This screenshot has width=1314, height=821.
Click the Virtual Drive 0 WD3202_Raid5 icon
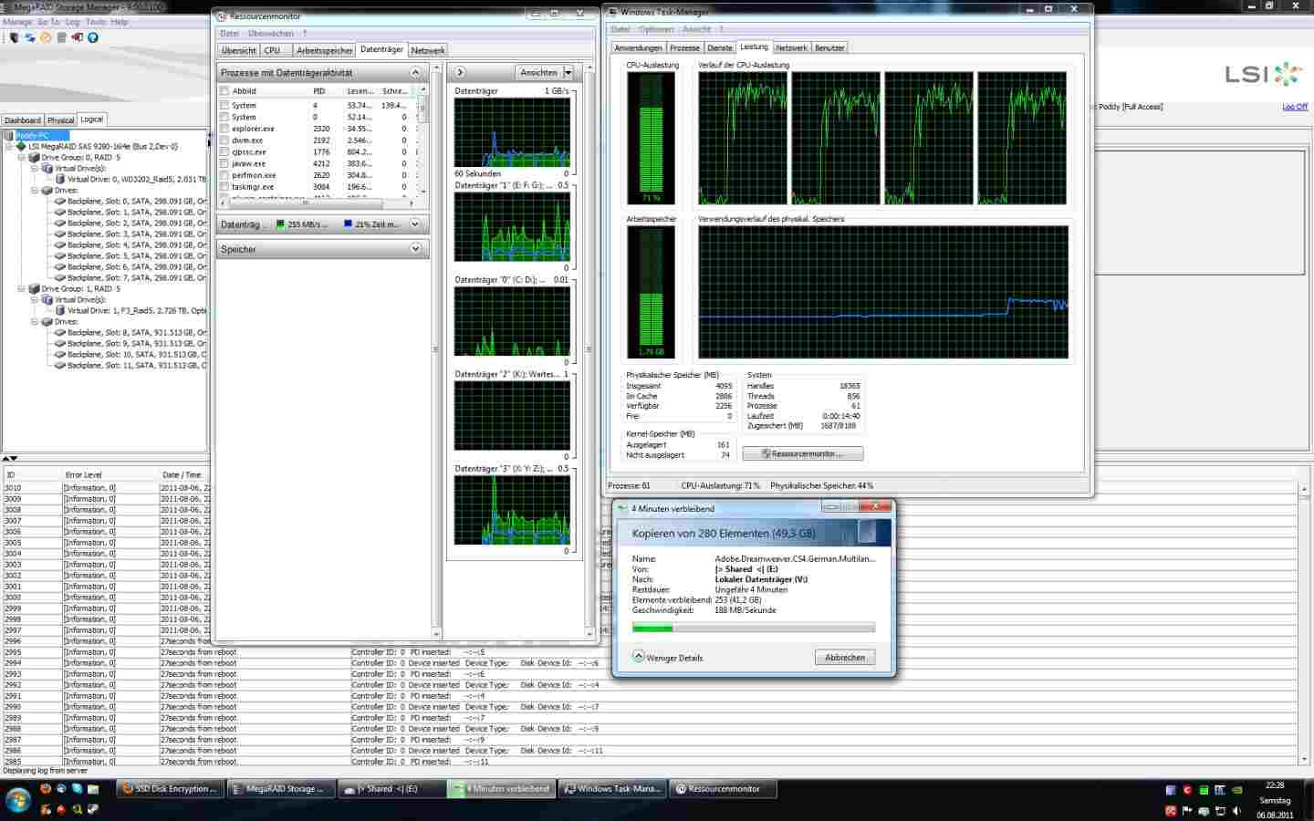click(60, 179)
